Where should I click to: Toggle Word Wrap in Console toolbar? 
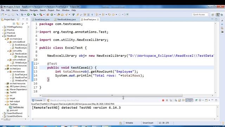coord(183,100)
